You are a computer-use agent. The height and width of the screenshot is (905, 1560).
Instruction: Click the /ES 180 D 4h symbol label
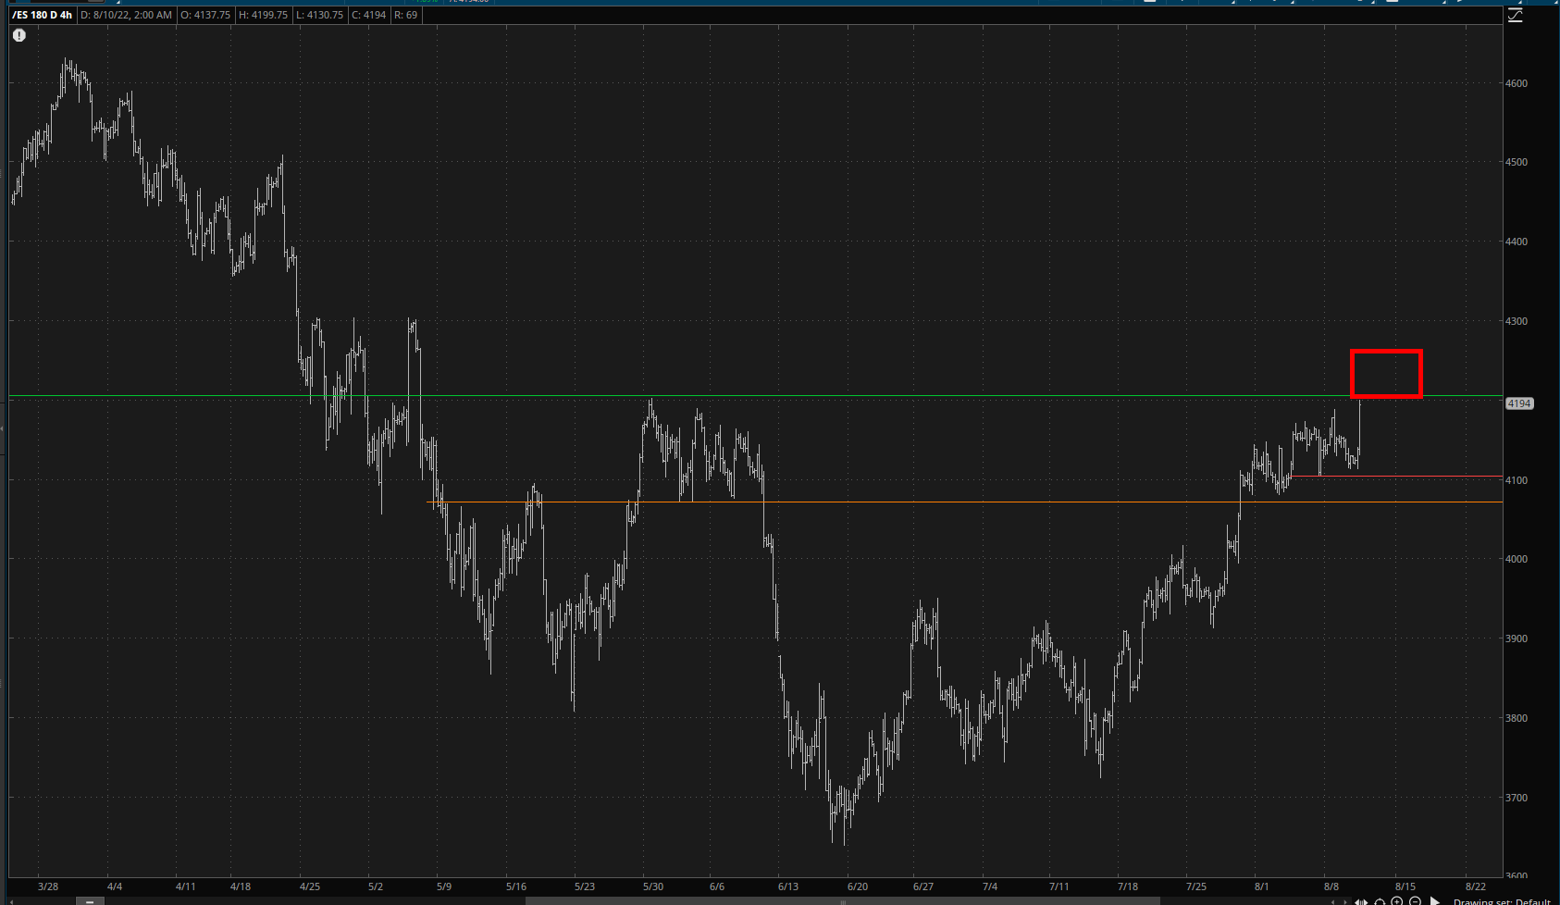[43, 15]
